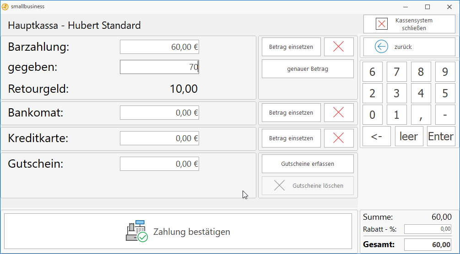Focus the gegeben amount field

click(159, 67)
